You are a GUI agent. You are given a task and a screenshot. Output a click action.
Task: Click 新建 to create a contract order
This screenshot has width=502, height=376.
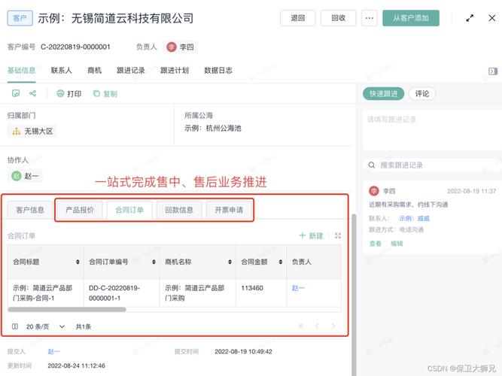click(x=311, y=235)
